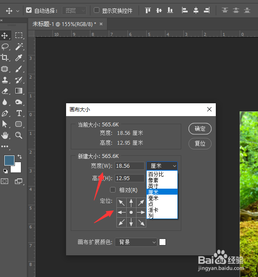
Task: Choose 派卡 from the unit list
Action: pos(162,210)
